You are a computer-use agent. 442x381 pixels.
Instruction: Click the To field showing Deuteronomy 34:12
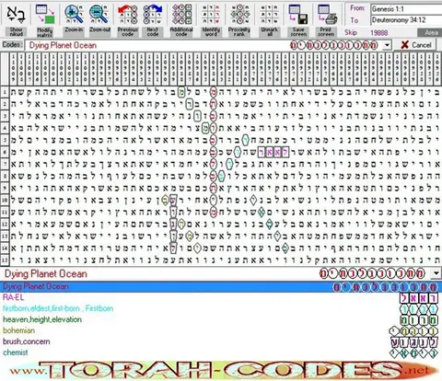[x=406, y=20]
